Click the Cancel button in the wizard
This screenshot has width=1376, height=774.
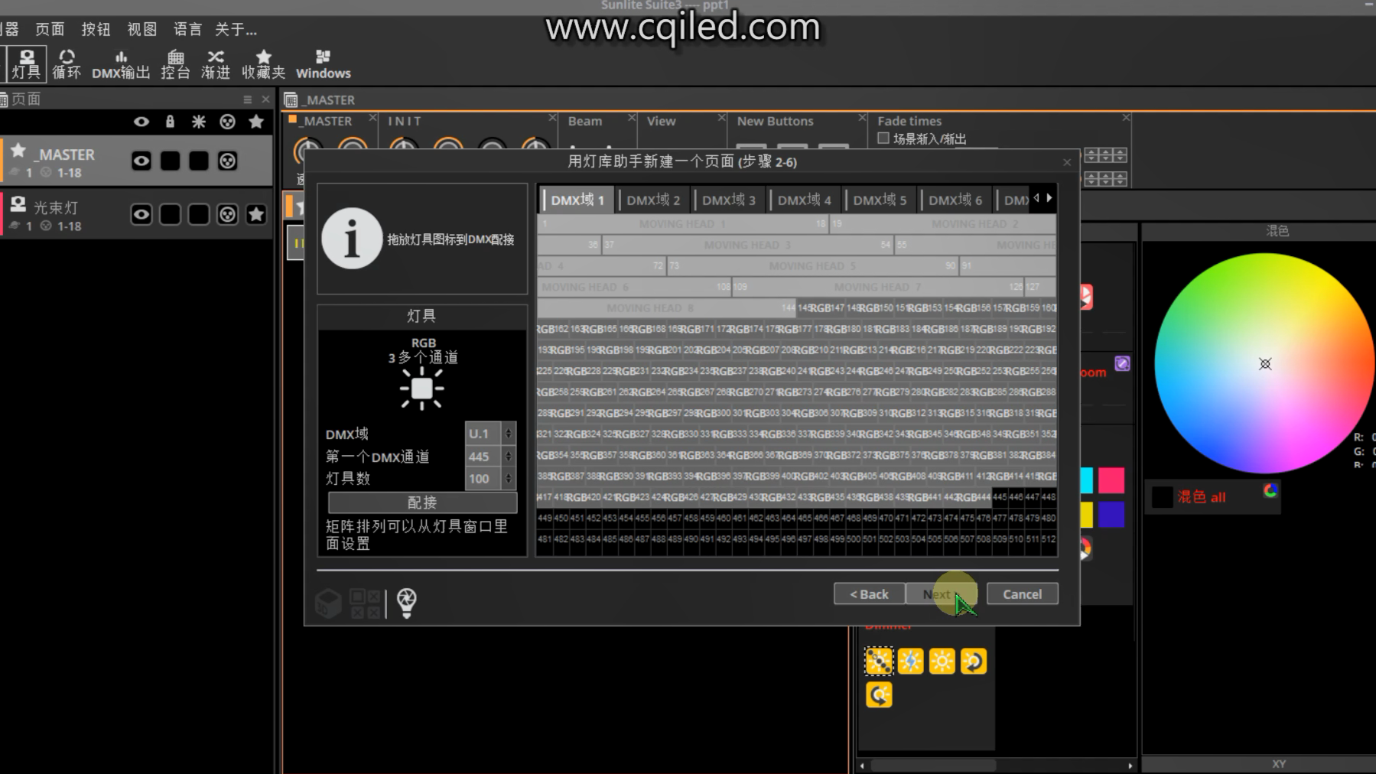click(1023, 594)
